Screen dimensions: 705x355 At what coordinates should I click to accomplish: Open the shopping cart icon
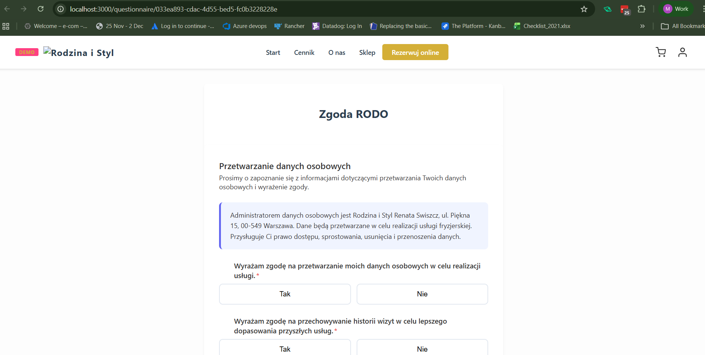pyautogui.click(x=661, y=52)
